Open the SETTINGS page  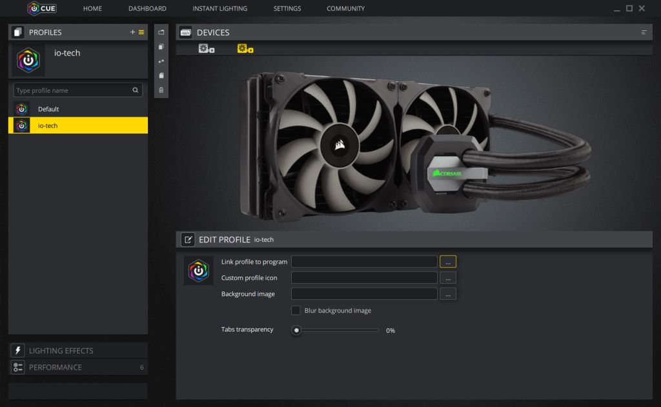tap(287, 8)
